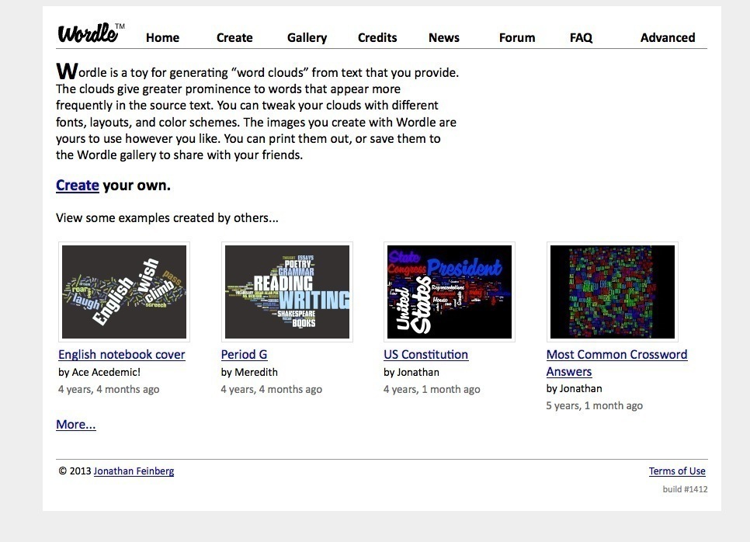Click the Wordle logo

click(91, 33)
